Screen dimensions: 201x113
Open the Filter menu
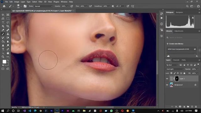[x=41, y=2]
